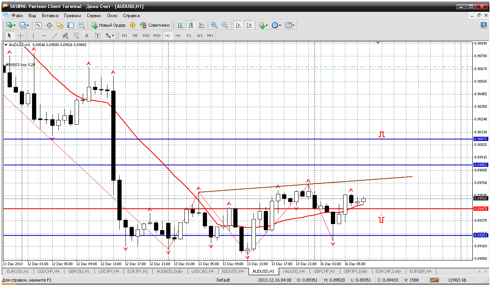Open the Файл menu
Viewport: 491px width, 285px height.
click(17, 16)
